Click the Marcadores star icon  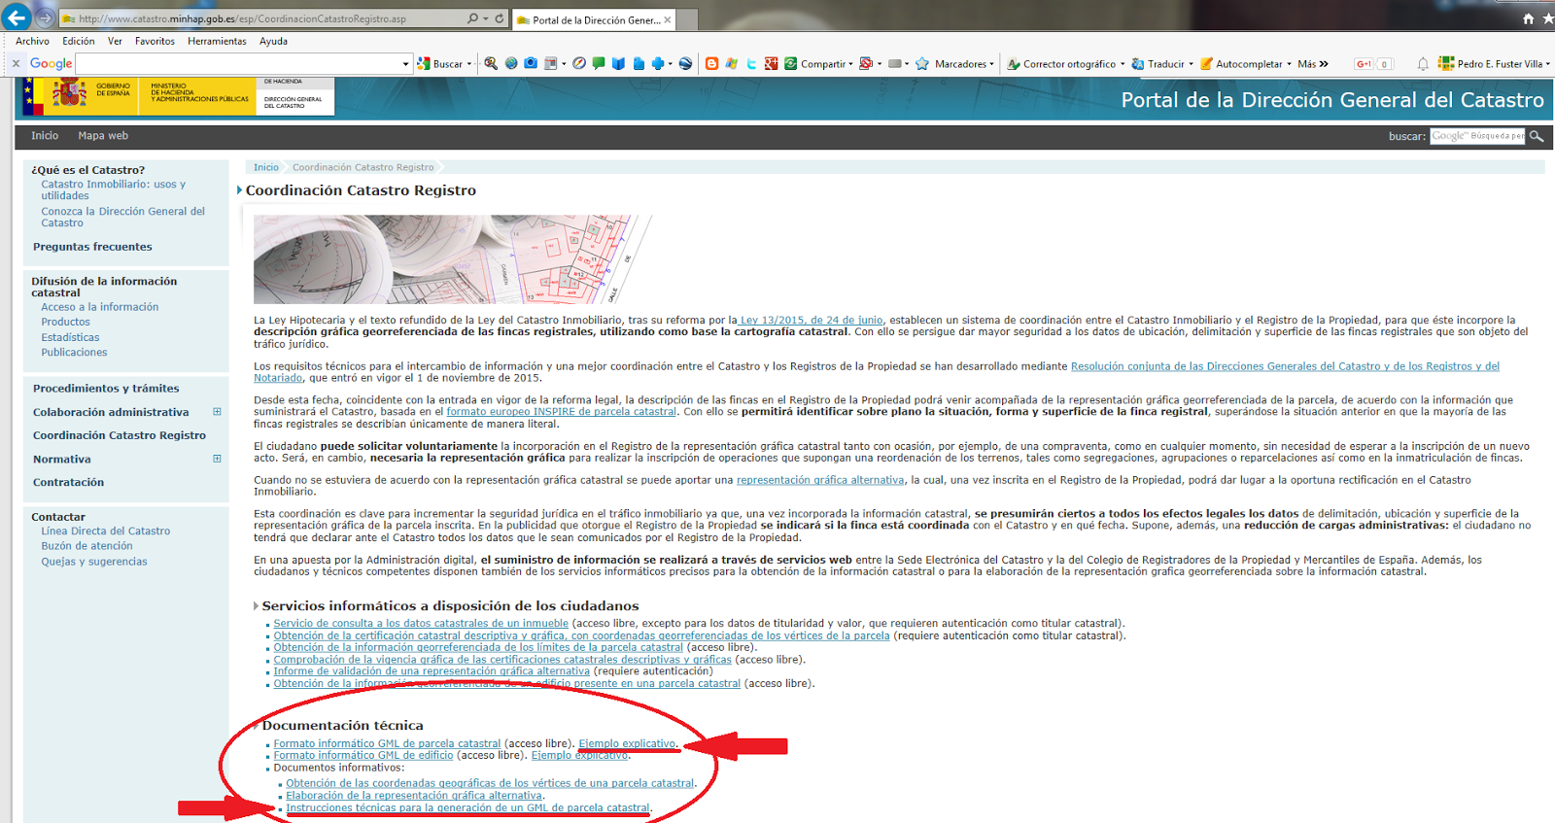(922, 63)
